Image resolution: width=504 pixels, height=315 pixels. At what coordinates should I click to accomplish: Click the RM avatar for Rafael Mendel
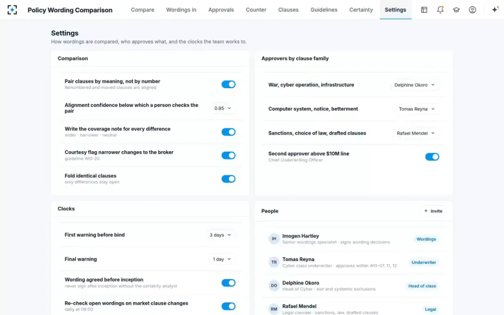(274, 309)
